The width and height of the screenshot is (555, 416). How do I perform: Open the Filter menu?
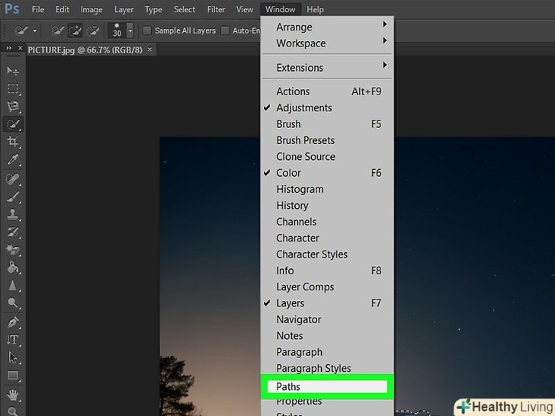(x=216, y=9)
